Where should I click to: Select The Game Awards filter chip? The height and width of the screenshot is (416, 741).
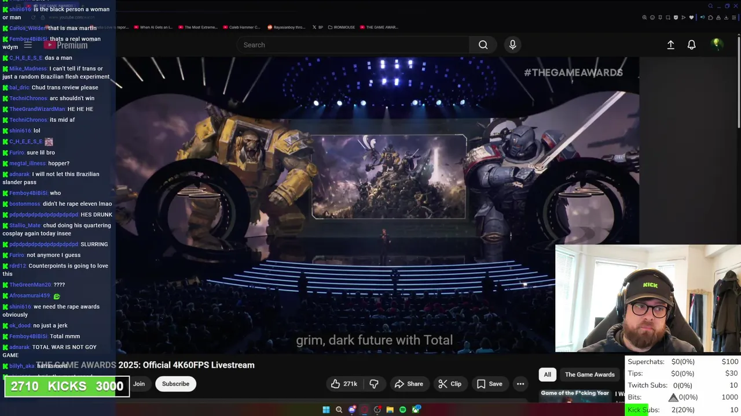tap(589, 374)
